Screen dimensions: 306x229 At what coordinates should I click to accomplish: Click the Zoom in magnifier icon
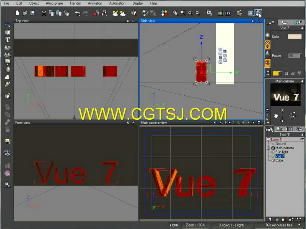pos(190,13)
